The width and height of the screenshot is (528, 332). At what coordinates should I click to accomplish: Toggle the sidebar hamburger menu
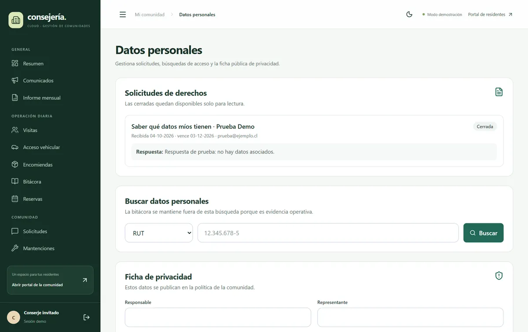point(123,15)
